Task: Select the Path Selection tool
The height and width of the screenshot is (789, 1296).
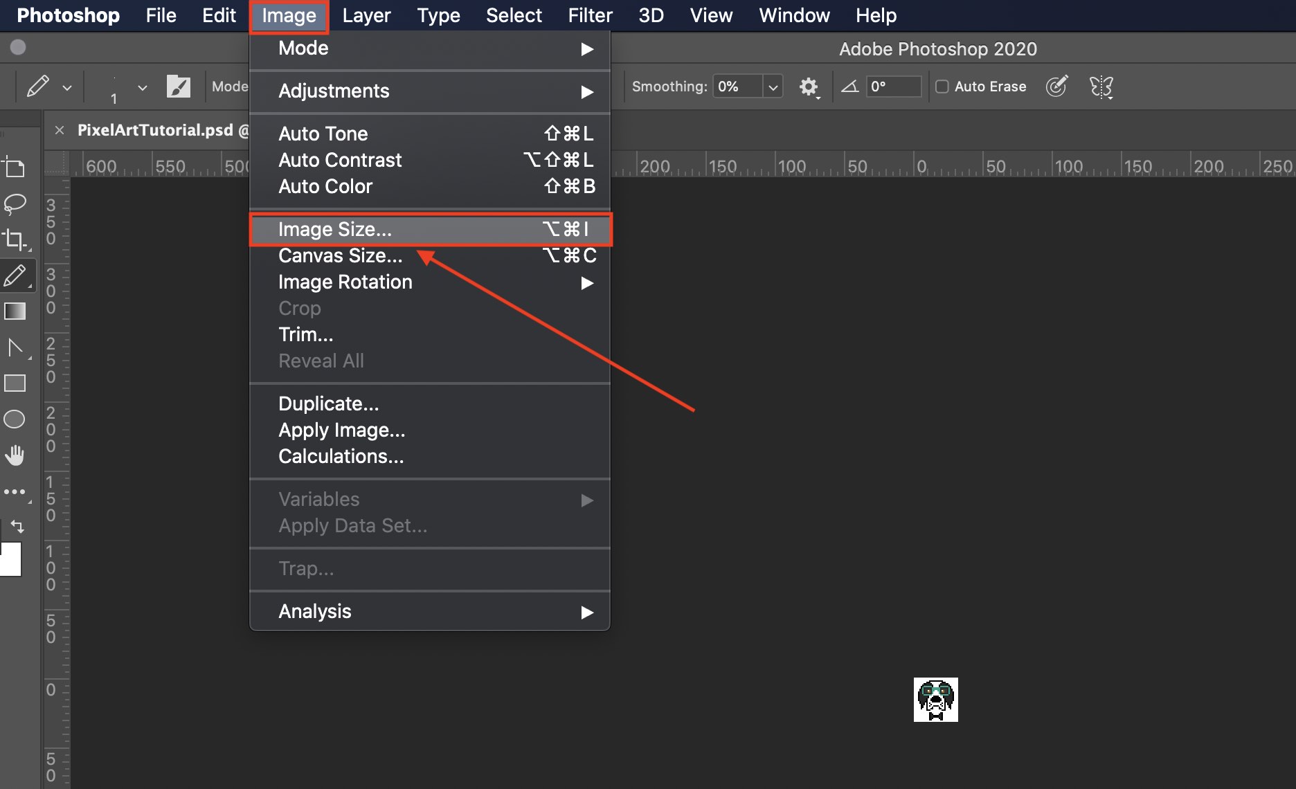Action: tap(16, 347)
